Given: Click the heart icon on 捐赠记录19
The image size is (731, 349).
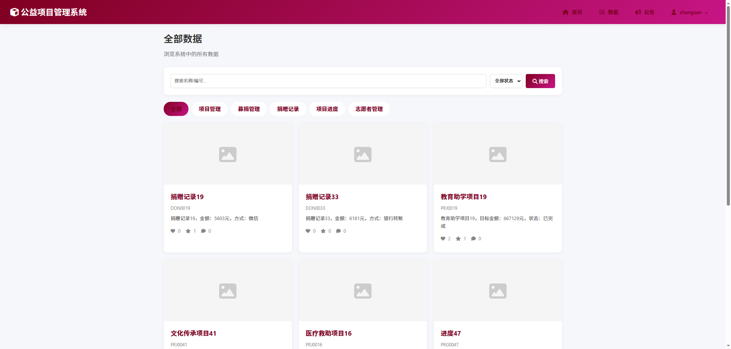Looking at the screenshot, I should point(173,231).
